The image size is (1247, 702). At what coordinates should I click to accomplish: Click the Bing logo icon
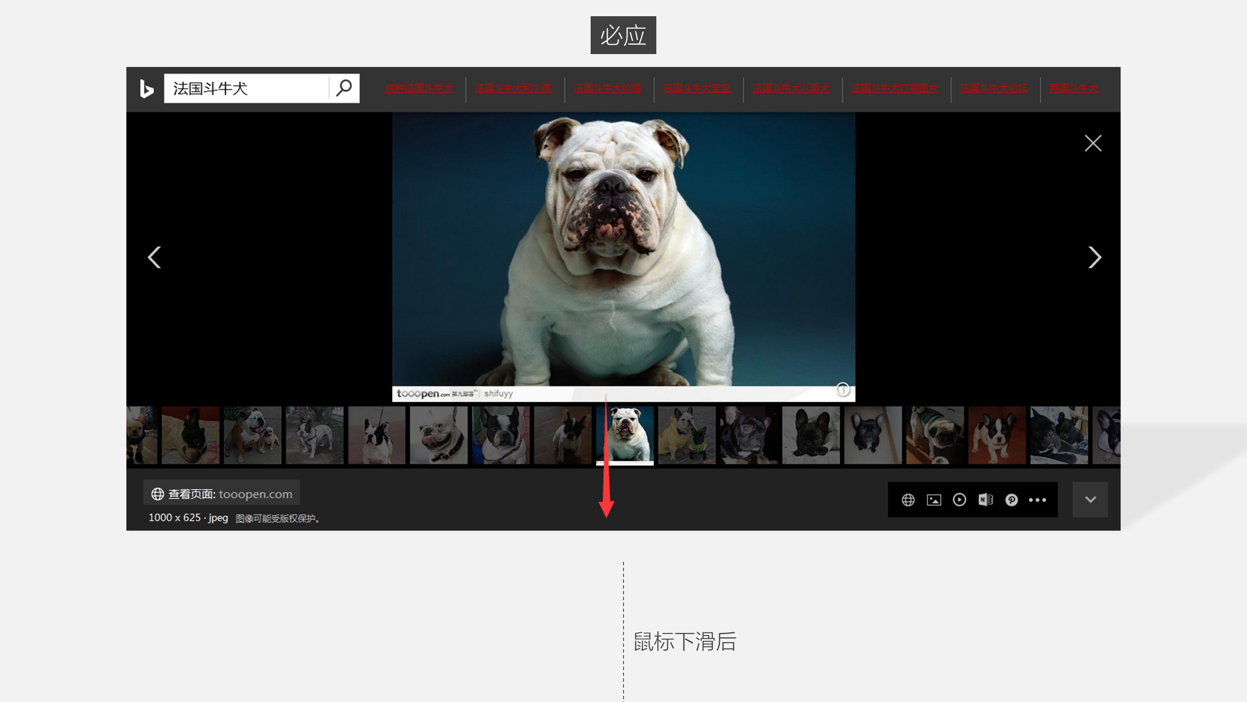click(146, 89)
